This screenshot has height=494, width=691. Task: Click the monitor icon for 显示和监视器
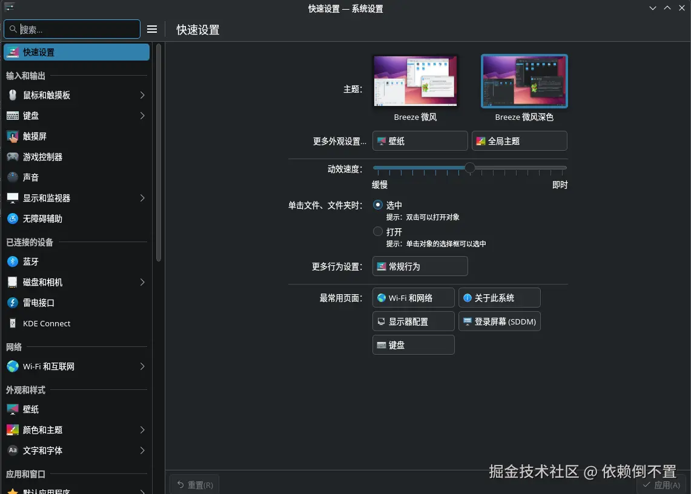pyautogui.click(x=13, y=199)
